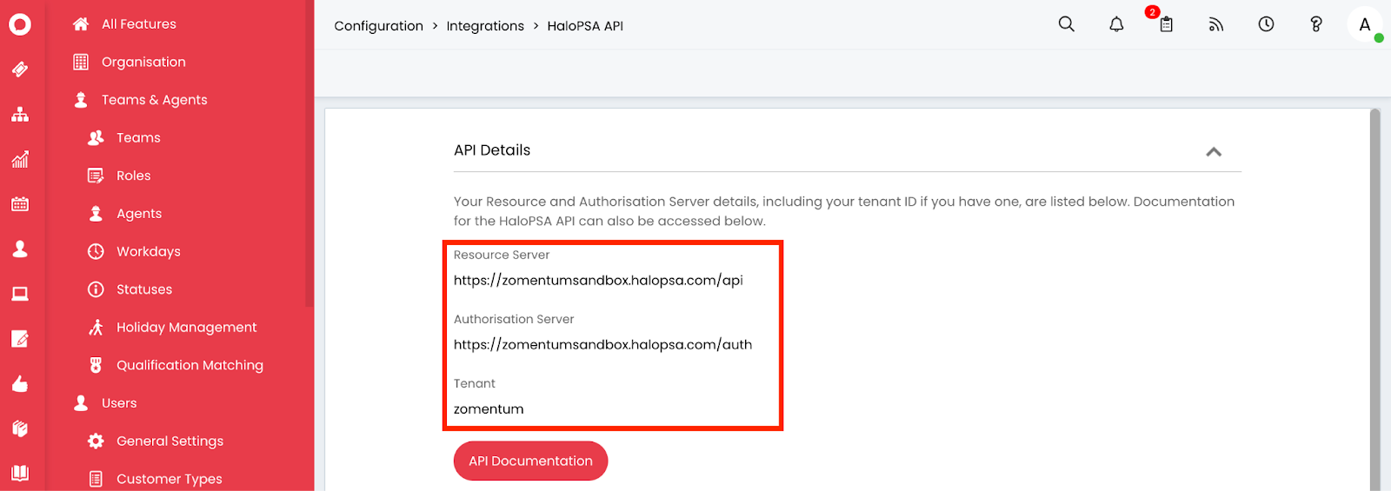Open the user avatar A menu
The width and height of the screenshot is (1391, 491).
pyautogui.click(x=1365, y=24)
